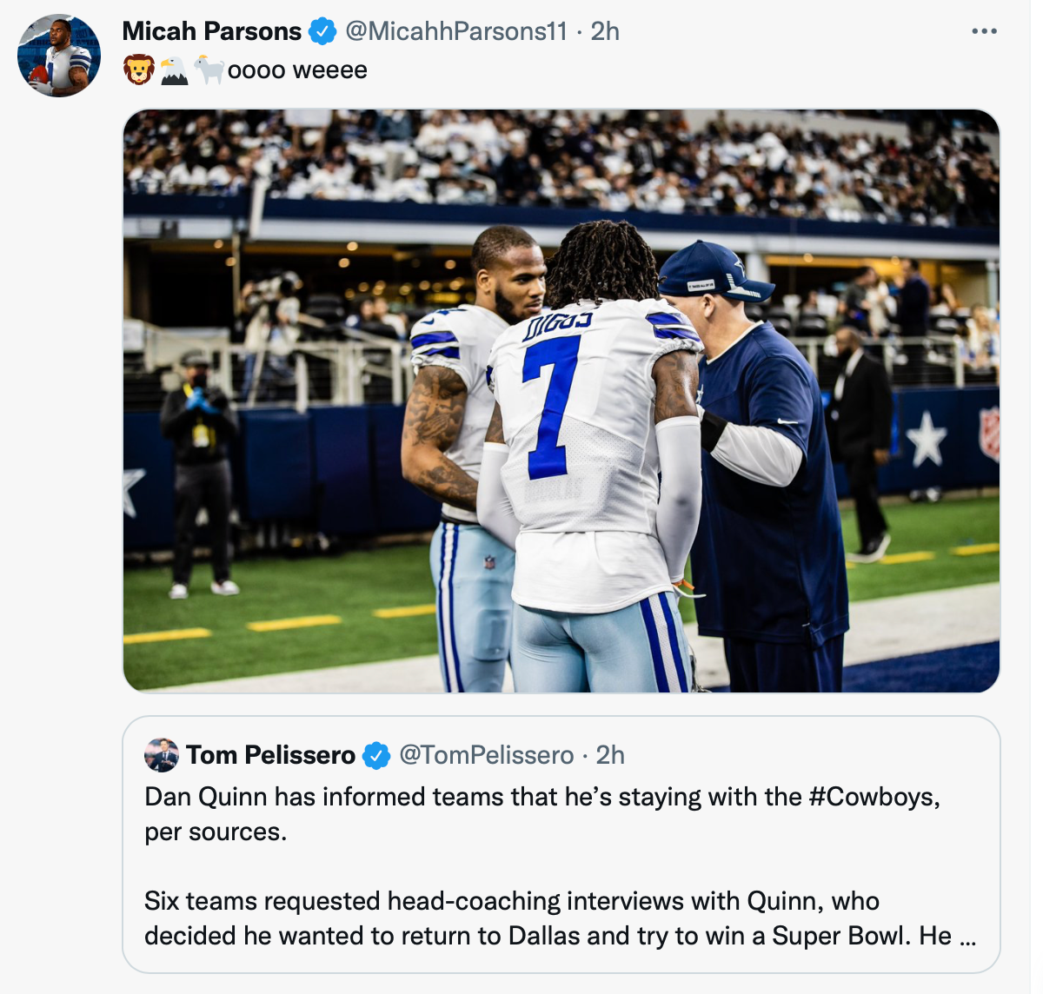Click Micah Parsons' profile avatar
The image size is (1043, 994).
click(x=59, y=56)
